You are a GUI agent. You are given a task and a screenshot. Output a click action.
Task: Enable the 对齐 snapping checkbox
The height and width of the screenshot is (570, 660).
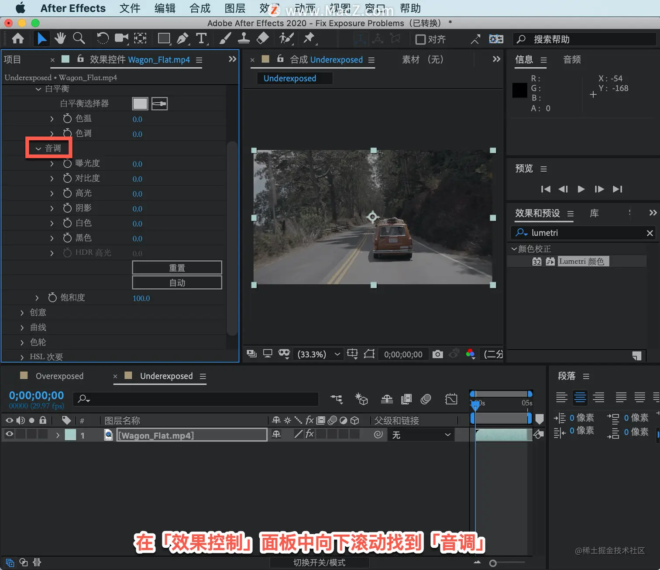coord(420,39)
